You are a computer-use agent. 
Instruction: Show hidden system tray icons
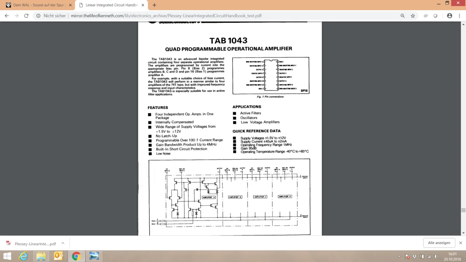point(399,257)
